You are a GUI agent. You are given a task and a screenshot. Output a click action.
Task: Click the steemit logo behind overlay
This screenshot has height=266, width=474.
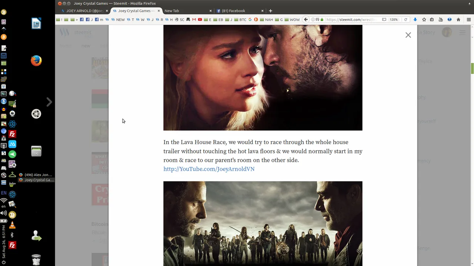(x=76, y=33)
